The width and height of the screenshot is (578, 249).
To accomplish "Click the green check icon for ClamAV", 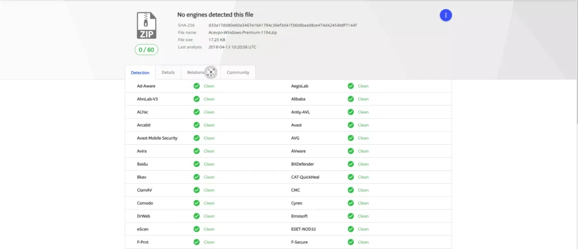I will [196, 190].
